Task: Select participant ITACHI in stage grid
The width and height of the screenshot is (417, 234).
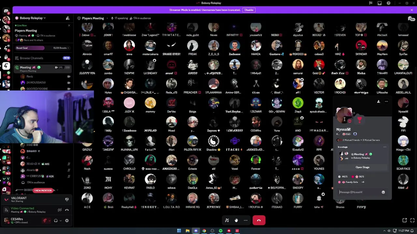Action: 235,143
